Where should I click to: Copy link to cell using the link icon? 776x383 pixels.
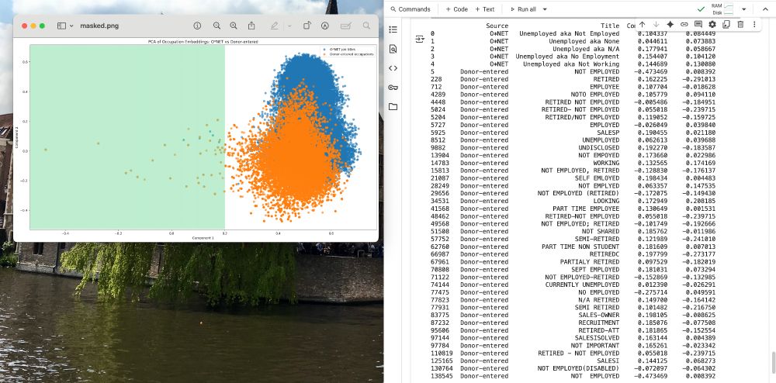coord(684,24)
